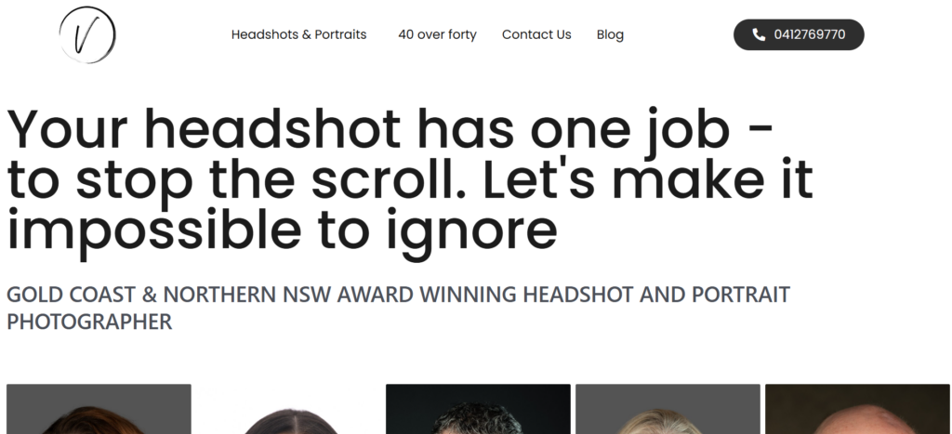Open the dark-haired portrait on white background
This screenshot has height=434, width=952.
(288, 409)
